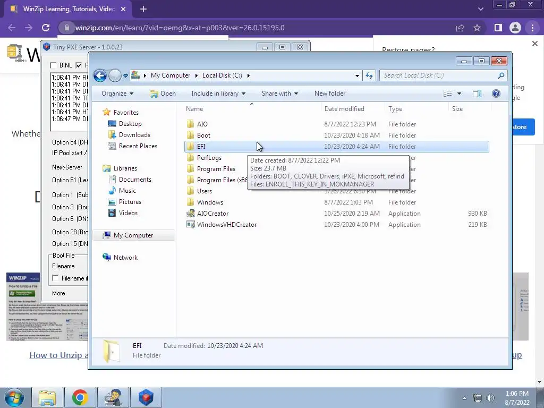The height and width of the screenshot is (408, 544).
Task: Select Libraries in navigation pane
Action: click(120, 168)
